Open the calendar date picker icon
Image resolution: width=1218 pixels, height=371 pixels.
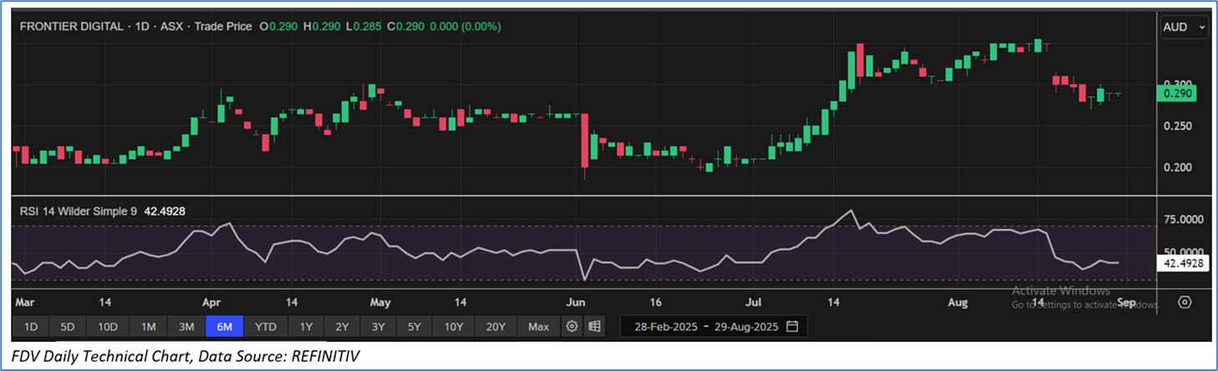click(792, 326)
